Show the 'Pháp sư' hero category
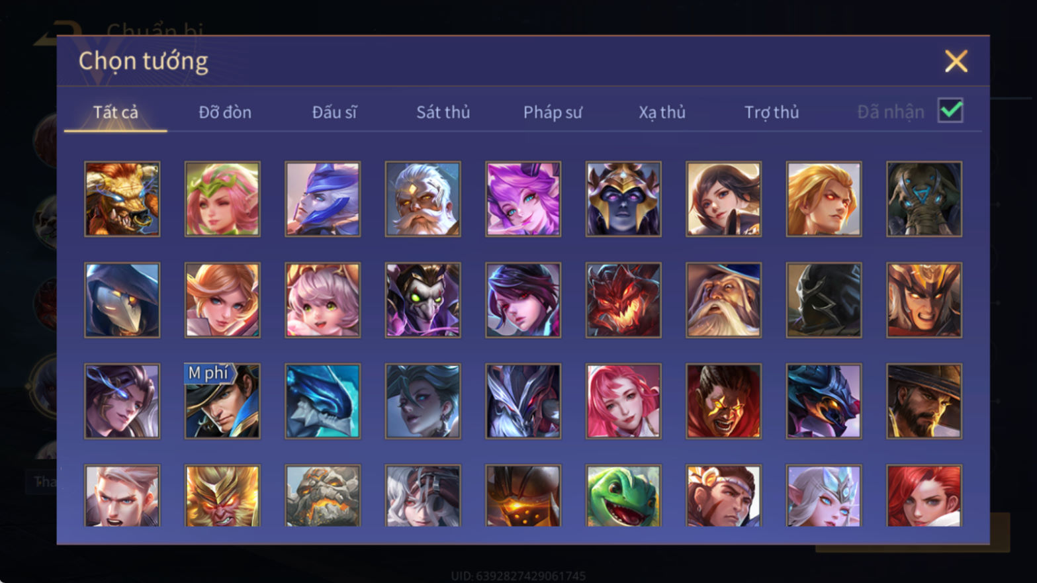 pos(553,112)
